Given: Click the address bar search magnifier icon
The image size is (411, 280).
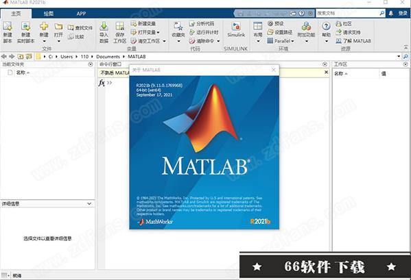Looking at the screenshot, I should [x=406, y=56].
